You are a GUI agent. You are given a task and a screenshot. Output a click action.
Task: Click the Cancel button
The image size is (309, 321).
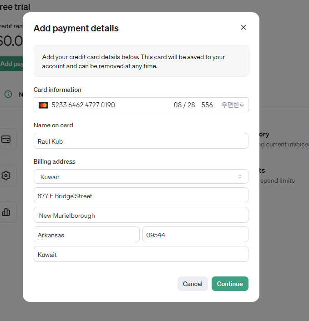(x=192, y=284)
